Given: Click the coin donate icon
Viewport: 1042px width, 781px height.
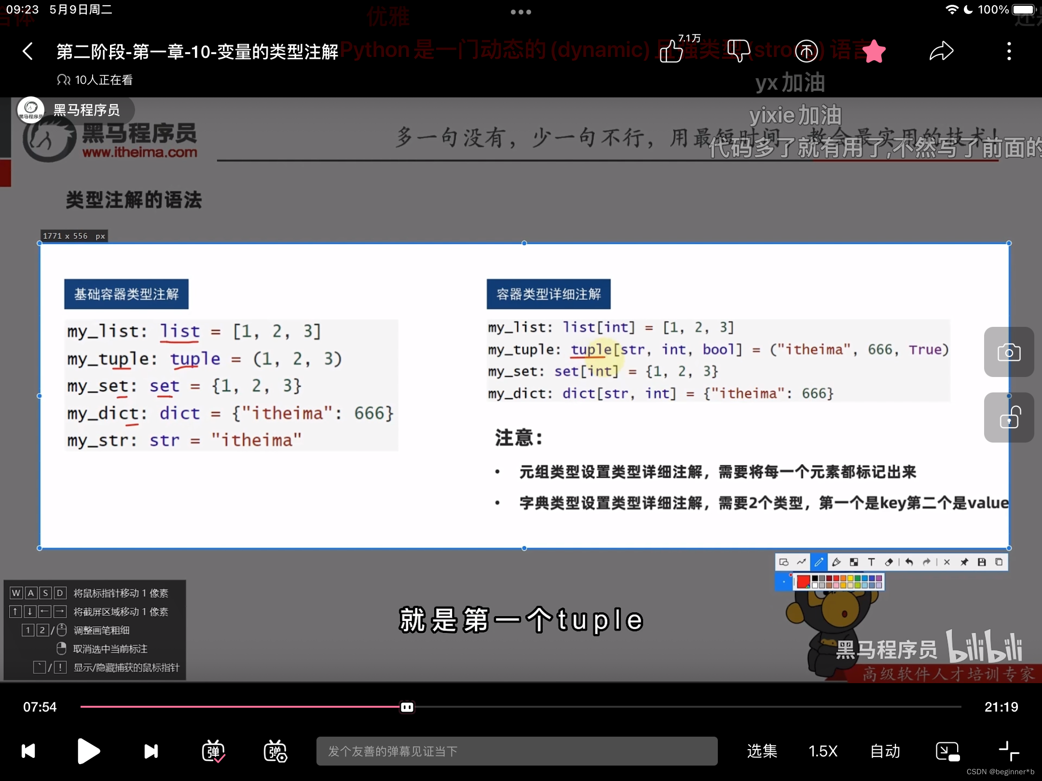Looking at the screenshot, I should [x=806, y=51].
